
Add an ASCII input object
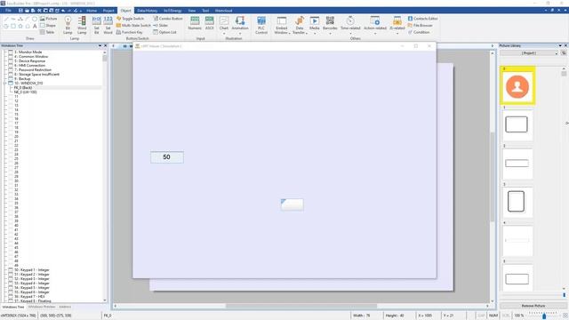[210, 23]
